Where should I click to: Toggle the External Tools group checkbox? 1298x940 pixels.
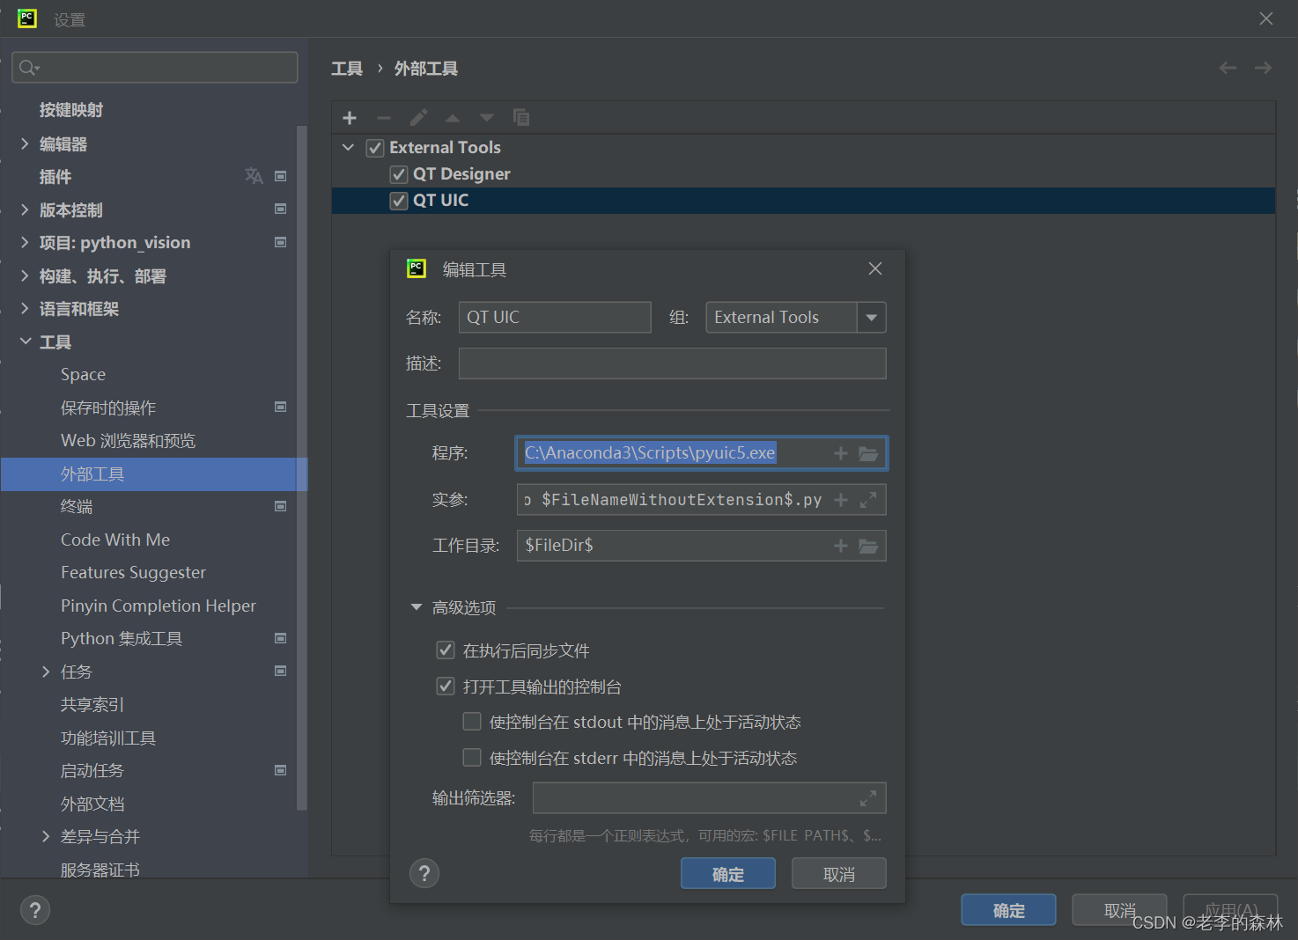375,148
